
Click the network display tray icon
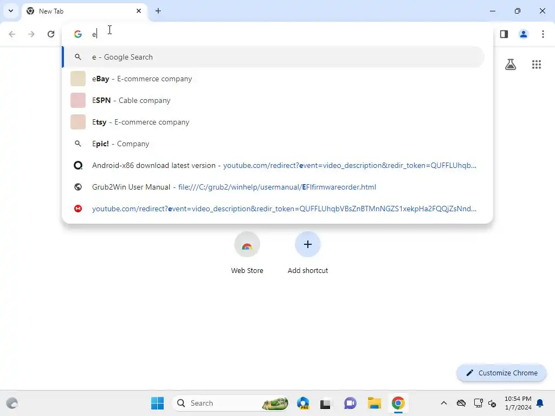[478, 403]
